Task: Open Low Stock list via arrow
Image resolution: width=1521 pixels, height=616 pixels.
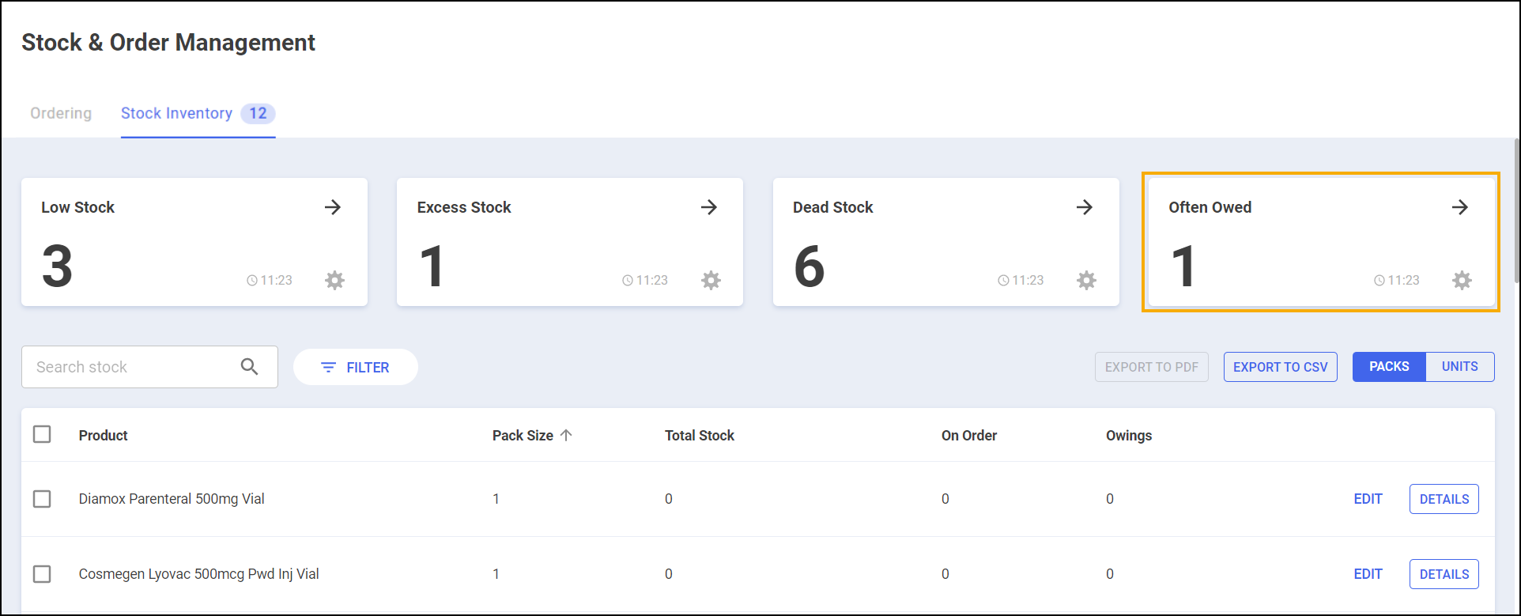Action: pos(333,207)
